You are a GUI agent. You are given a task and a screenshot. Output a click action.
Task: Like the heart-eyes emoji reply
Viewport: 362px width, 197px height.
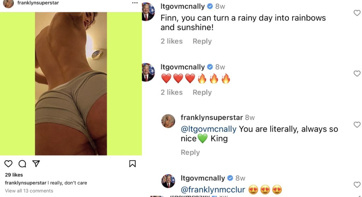(x=357, y=185)
